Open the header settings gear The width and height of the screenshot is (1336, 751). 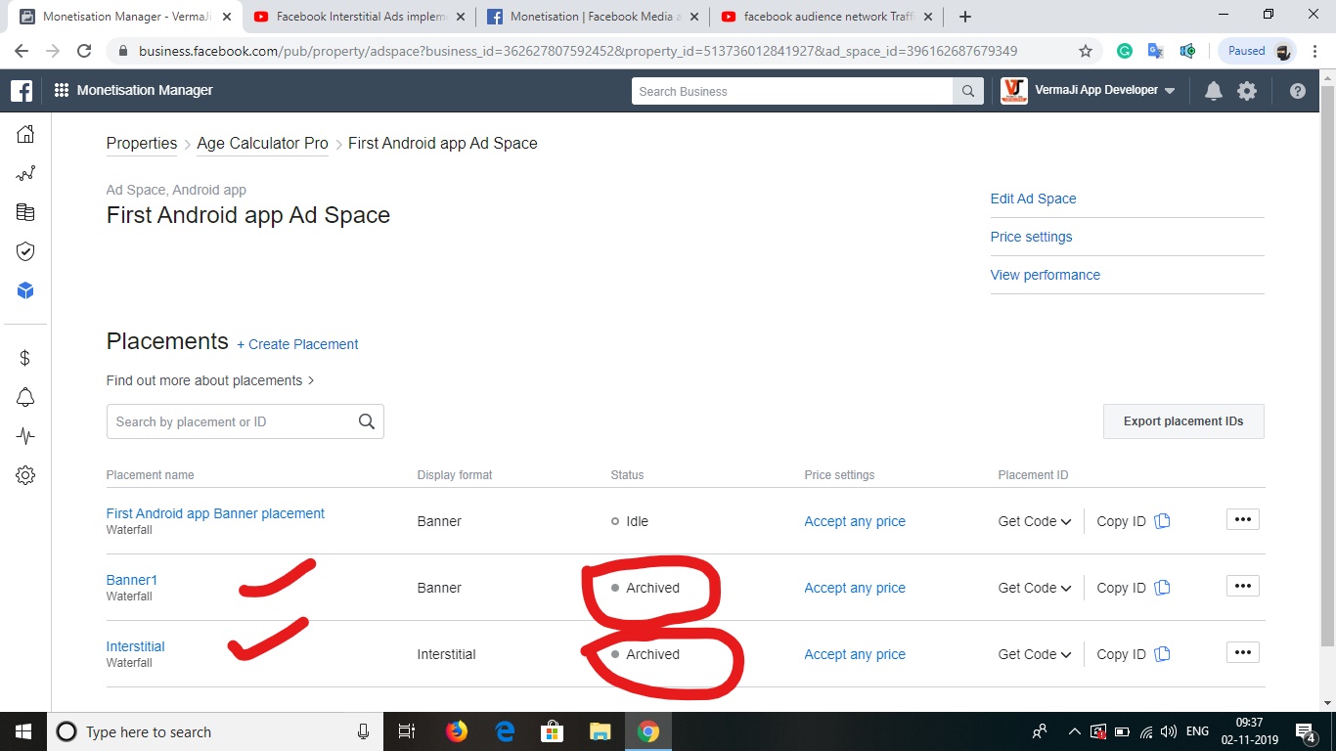pos(1247,91)
